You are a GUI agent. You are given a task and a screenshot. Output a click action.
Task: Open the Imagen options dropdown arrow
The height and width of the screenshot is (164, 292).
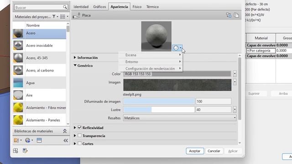pyautogui.click(x=235, y=82)
